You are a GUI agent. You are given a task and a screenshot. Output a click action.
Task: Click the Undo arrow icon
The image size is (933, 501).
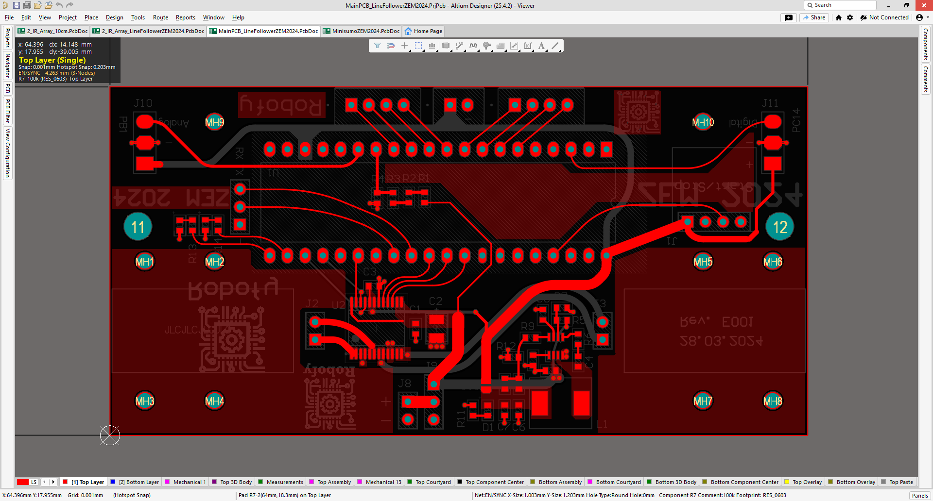tap(59, 5)
